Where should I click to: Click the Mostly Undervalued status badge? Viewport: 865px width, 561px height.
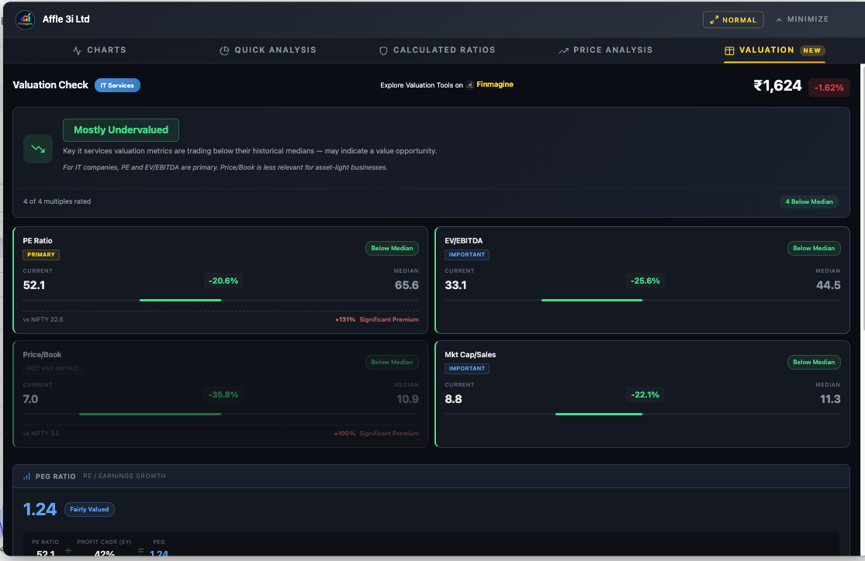[121, 130]
